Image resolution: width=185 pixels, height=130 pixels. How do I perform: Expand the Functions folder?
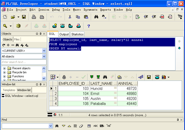click(4, 76)
